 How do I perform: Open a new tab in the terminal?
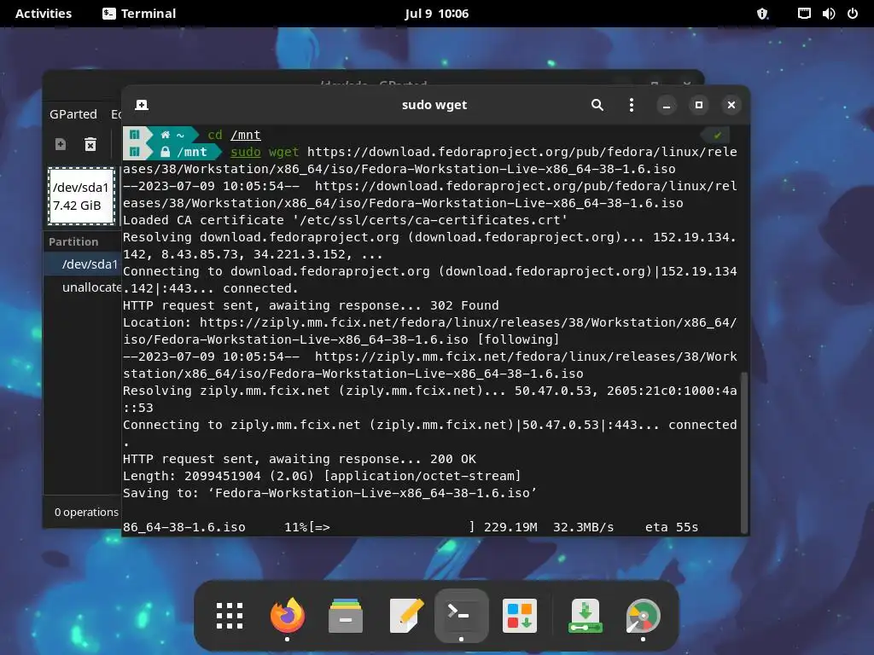point(142,105)
